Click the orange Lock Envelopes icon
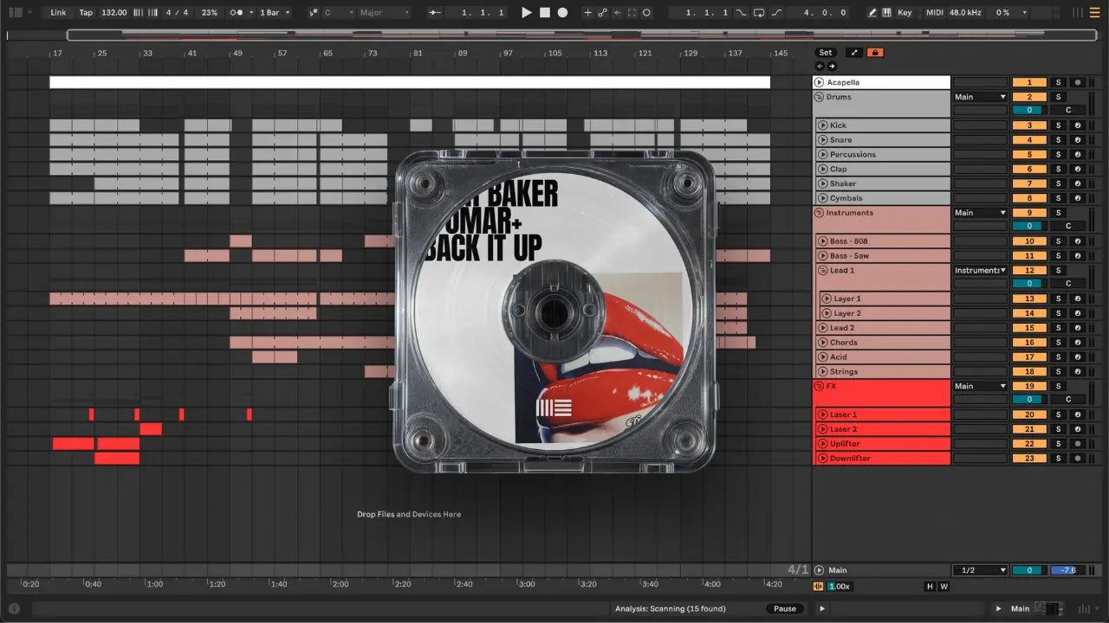 [x=875, y=53]
